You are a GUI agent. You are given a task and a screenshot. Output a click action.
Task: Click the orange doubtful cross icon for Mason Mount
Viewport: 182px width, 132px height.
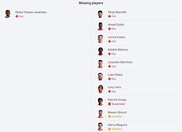[109, 116]
